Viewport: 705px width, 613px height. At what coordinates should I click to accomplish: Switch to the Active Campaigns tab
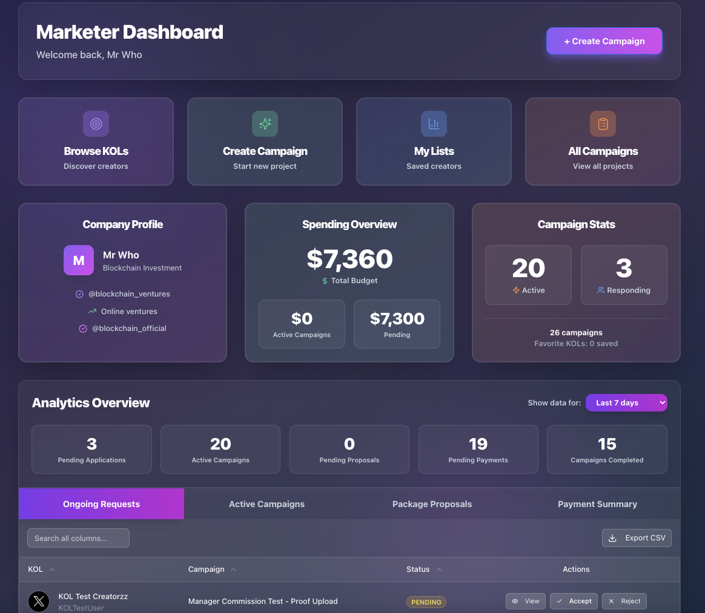(266, 503)
